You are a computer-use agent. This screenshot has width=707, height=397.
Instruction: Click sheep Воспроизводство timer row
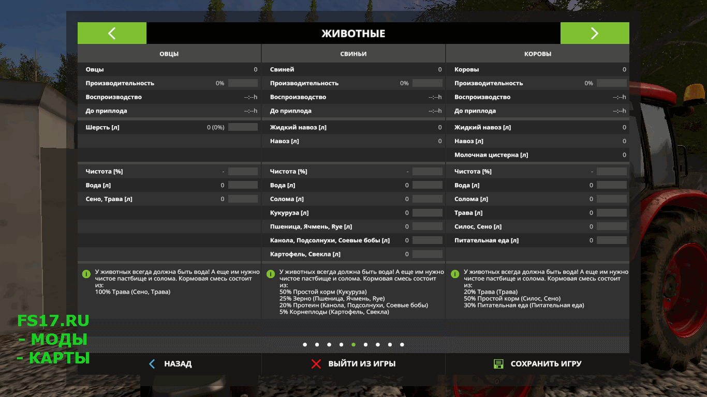(169, 97)
